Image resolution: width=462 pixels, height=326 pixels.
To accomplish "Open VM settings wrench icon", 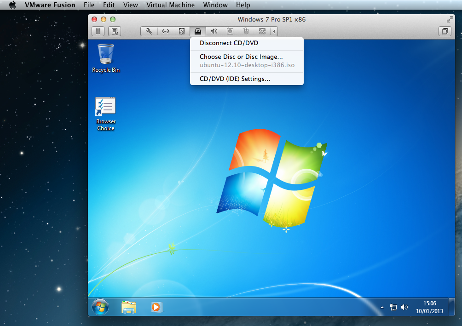I will [x=149, y=31].
